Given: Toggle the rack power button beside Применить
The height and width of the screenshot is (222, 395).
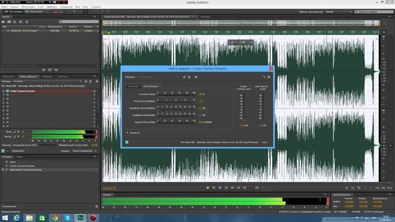Looking at the screenshot, I should 3,150.
